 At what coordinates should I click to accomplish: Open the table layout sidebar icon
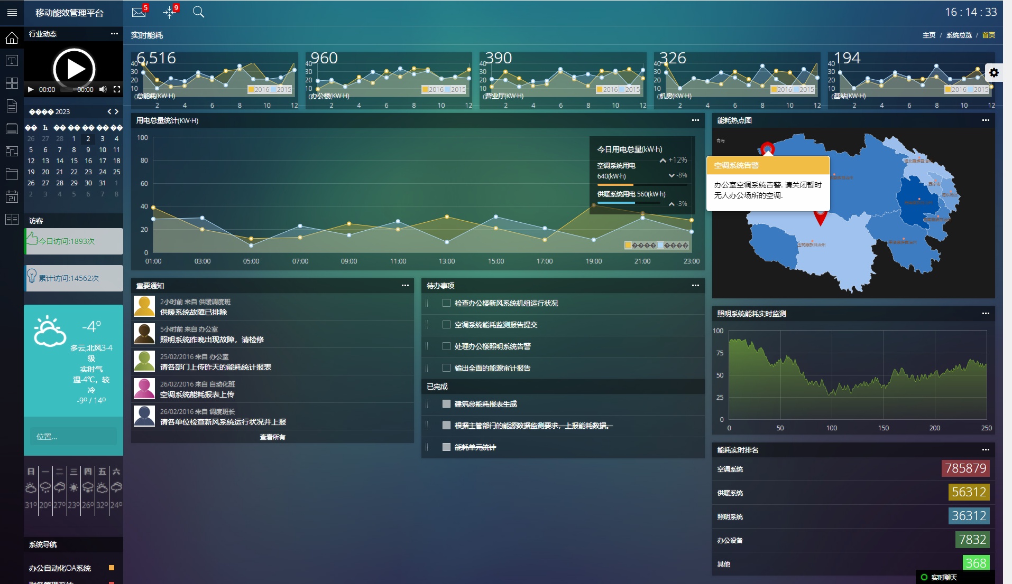pos(12,220)
